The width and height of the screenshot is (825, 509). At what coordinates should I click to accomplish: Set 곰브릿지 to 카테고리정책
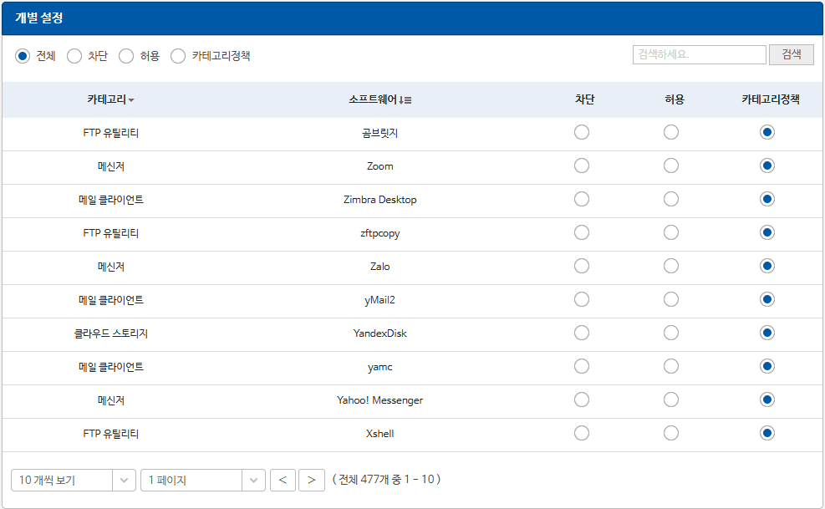pos(767,132)
